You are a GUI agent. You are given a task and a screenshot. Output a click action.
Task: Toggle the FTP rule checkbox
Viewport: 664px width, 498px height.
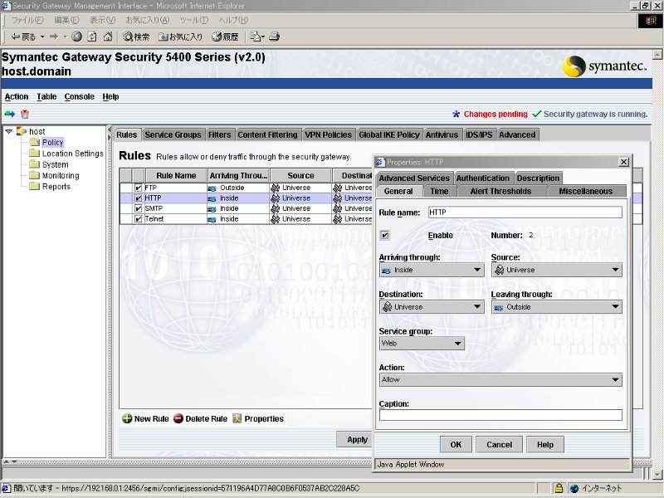click(138, 188)
